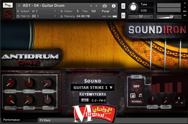Go to previous instrument preset arrow

click(x=91, y=6)
